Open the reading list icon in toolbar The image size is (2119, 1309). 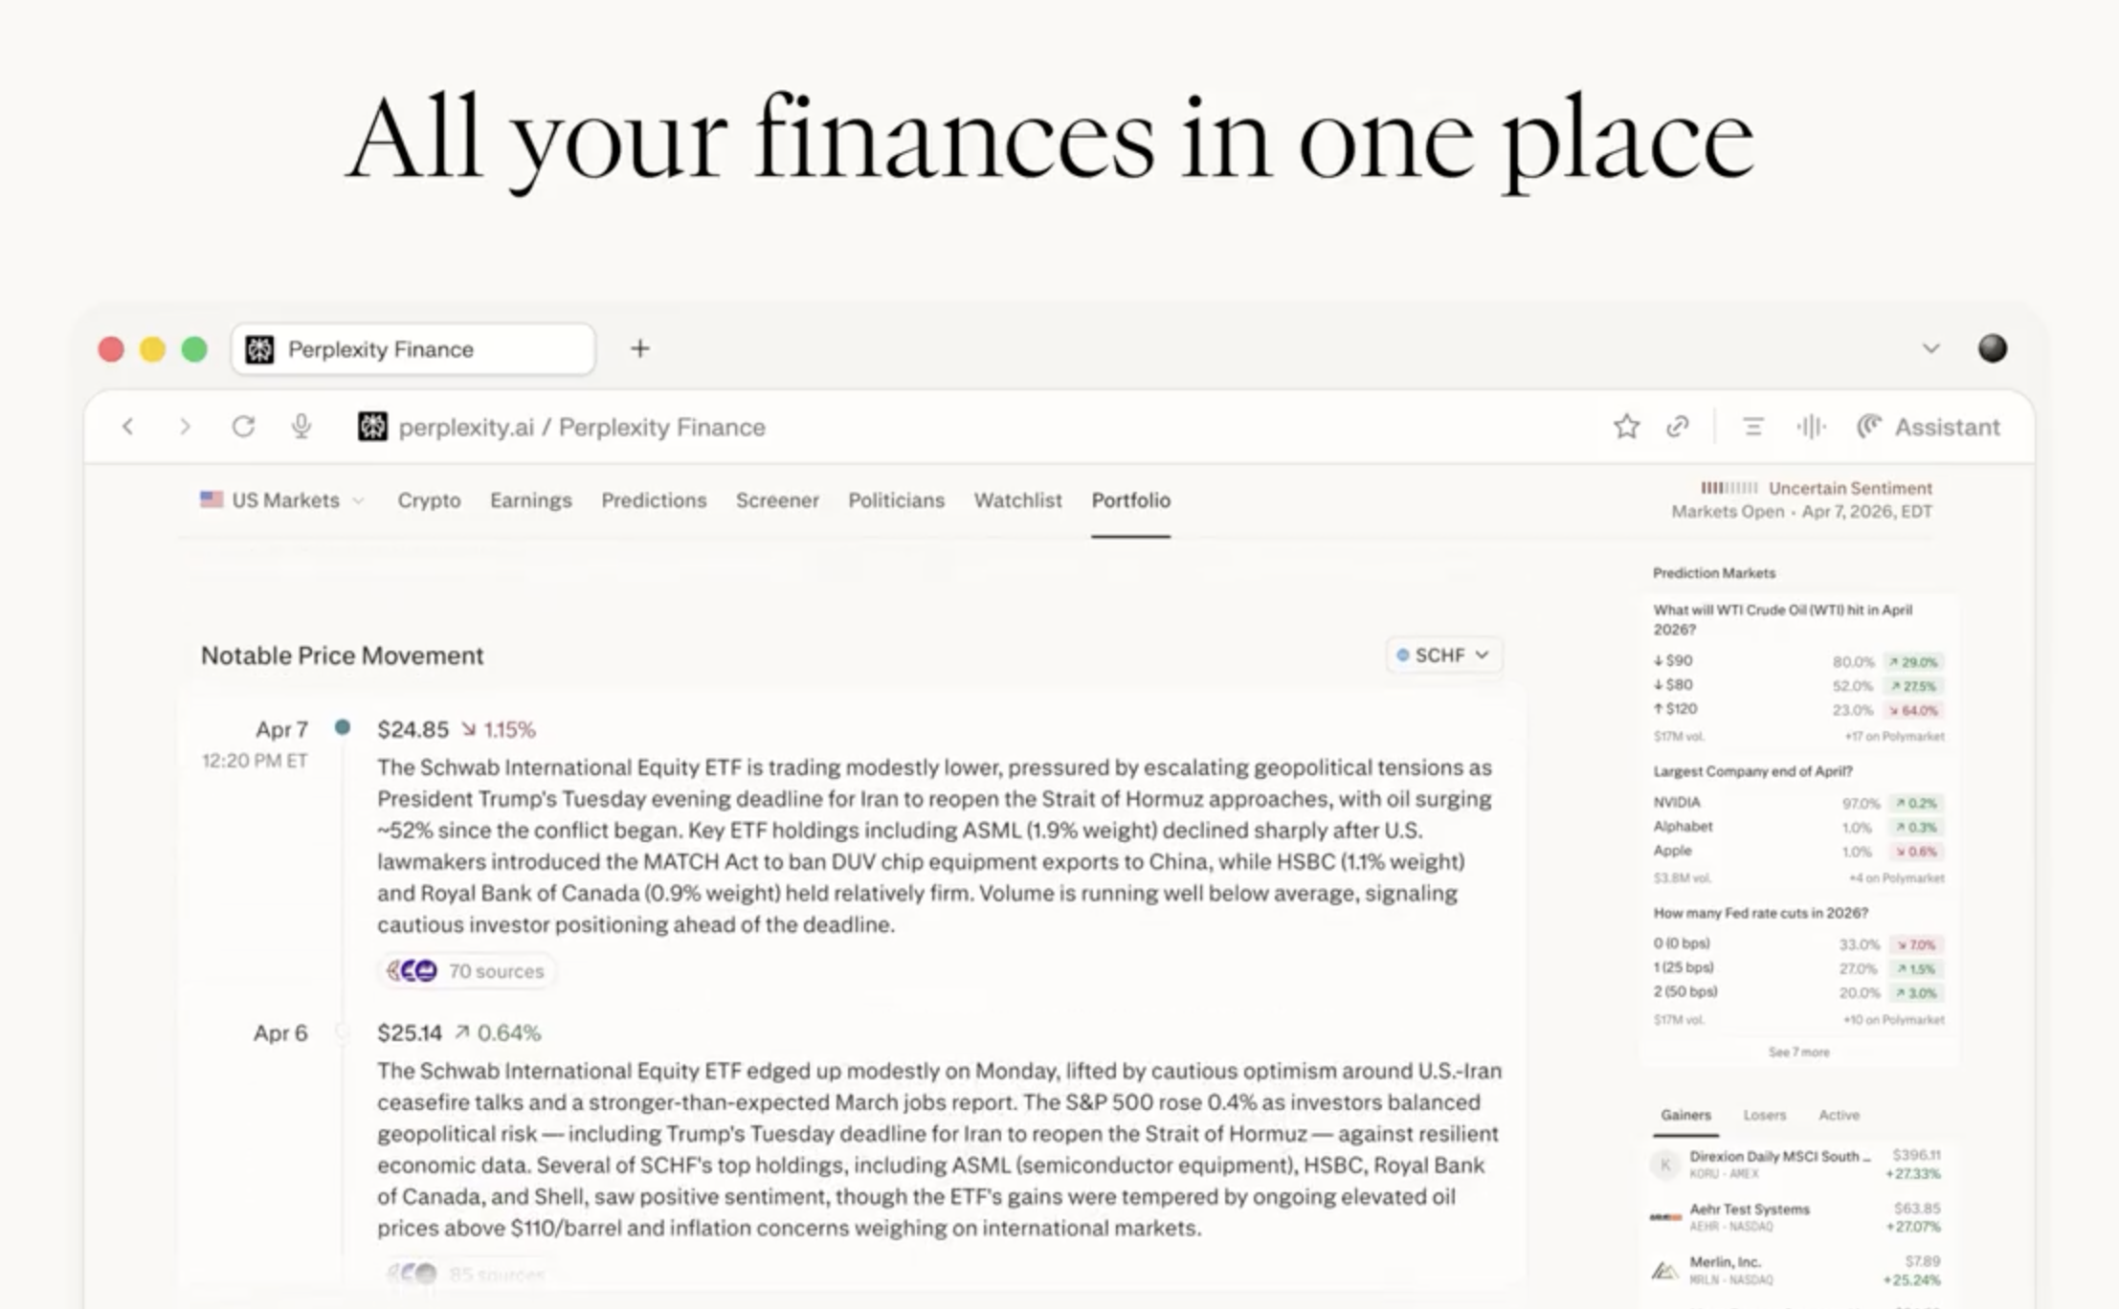(1752, 427)
